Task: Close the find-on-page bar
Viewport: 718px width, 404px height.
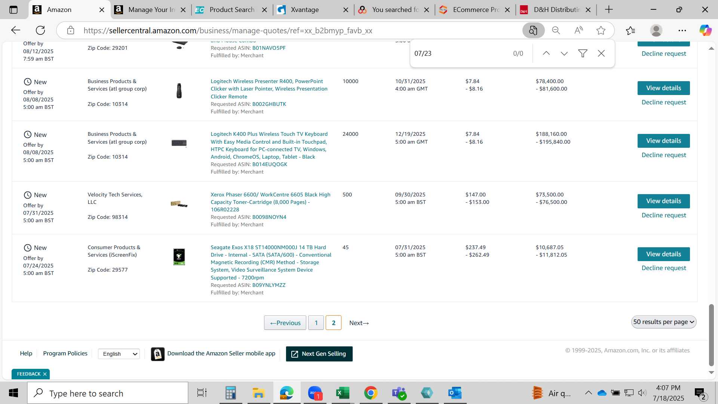Action: click(601, 53)
